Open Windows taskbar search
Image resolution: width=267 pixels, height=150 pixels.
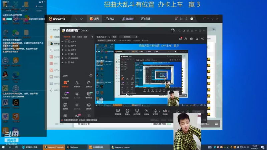[10, 147]
